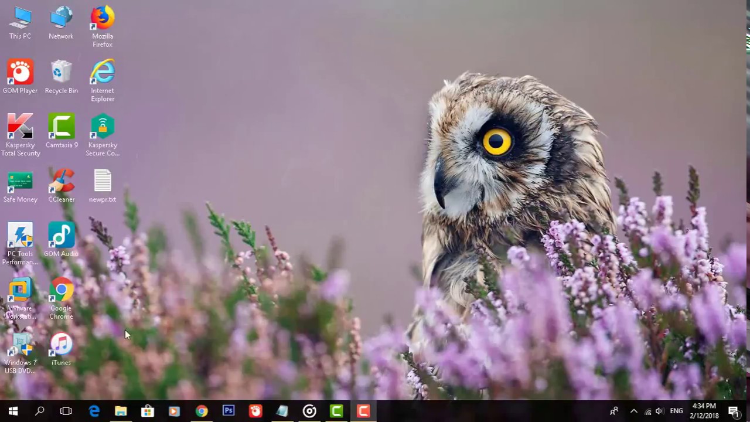
Task: Select the GOM Player desktop shortcut
Action: (x=20, y=77)
